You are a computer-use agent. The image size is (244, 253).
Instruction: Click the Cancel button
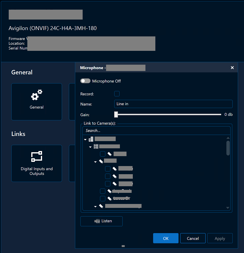tap(193, 238)
